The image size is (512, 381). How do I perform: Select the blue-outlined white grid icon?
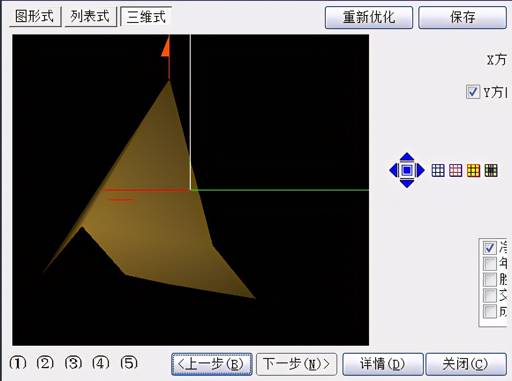(438, 170)
